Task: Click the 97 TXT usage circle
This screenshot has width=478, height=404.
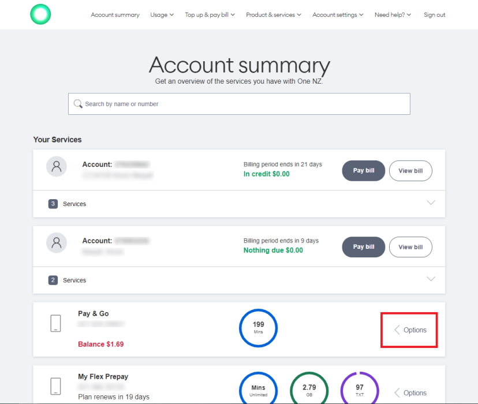Action: click(x=360, y=387)
